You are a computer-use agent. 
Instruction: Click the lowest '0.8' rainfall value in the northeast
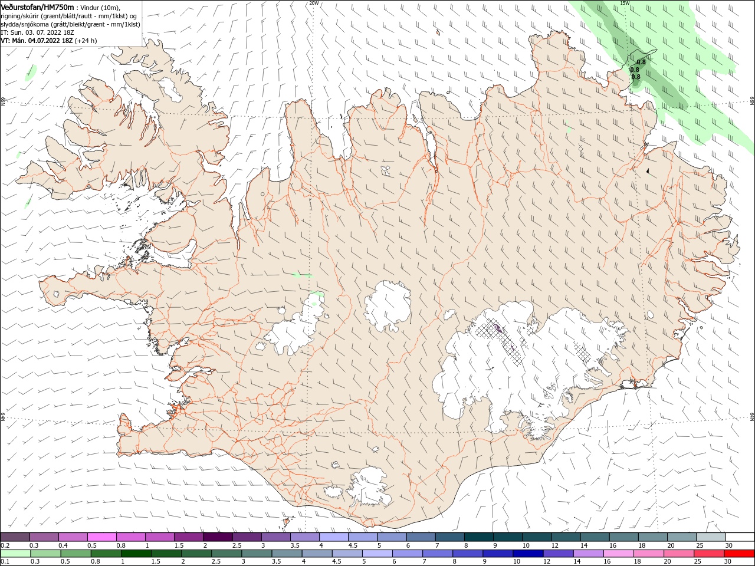[x=636, y=77]
